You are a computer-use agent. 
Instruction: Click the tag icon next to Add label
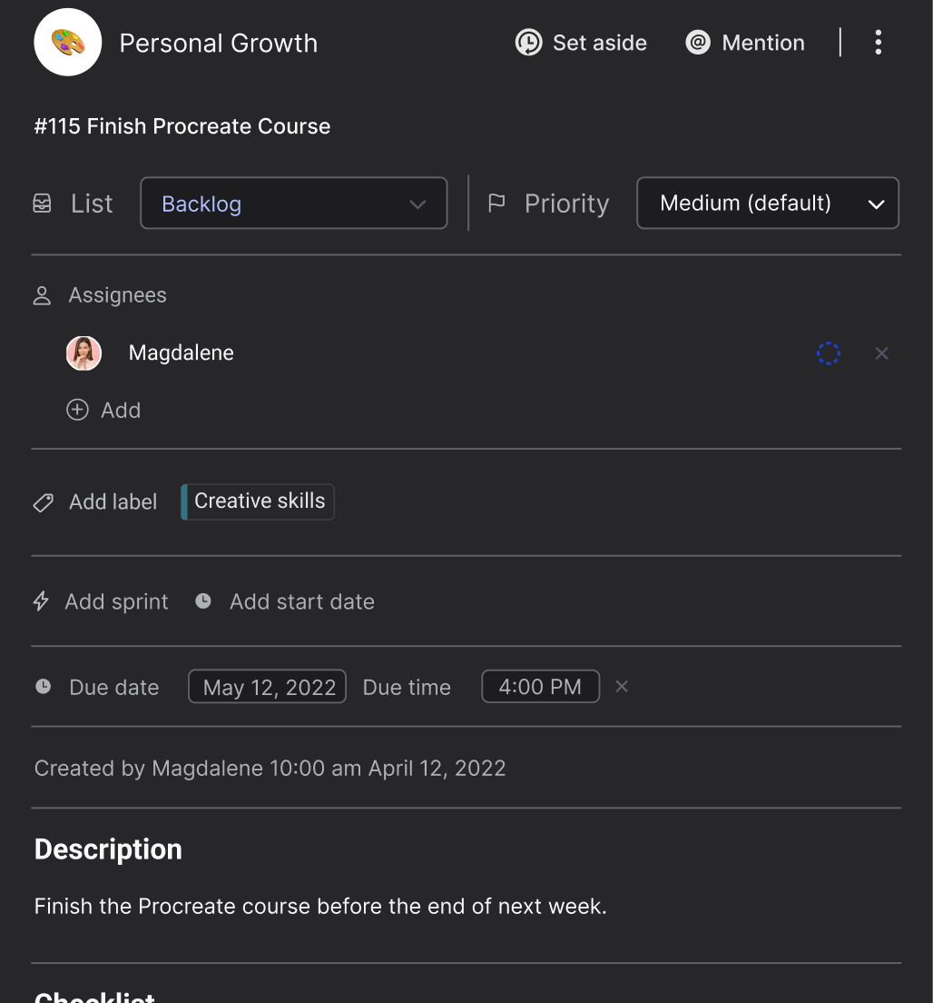42,501
